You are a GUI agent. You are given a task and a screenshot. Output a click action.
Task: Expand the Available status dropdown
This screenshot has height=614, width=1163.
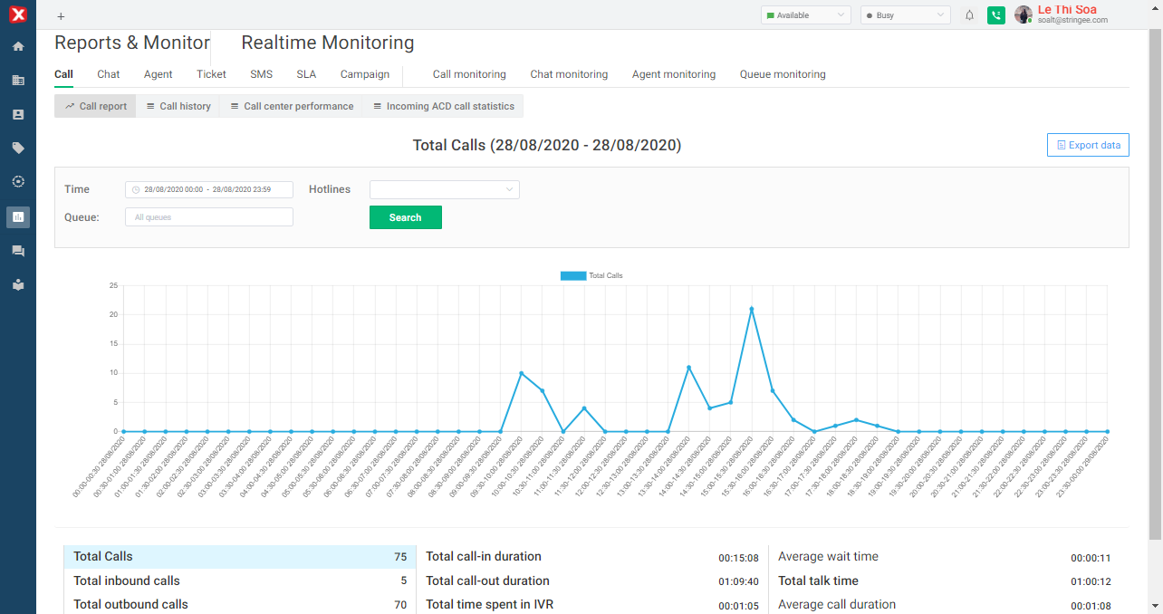point(805,15)
